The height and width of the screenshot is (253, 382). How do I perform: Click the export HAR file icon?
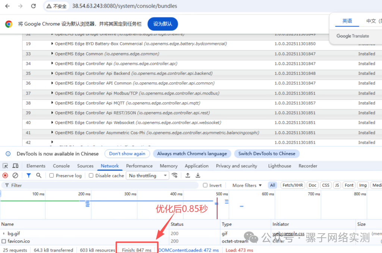pyautogui.click(x=198, y=175)
